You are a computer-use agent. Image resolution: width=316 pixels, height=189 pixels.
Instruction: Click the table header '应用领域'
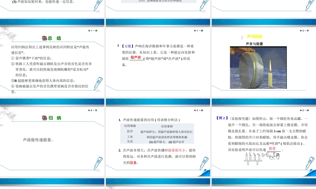(x=130, y=126)
